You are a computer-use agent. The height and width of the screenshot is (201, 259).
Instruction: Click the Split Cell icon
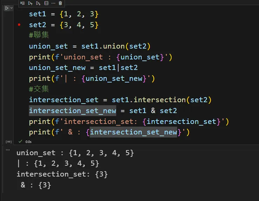pyautogui.click(x=46, y=3)
